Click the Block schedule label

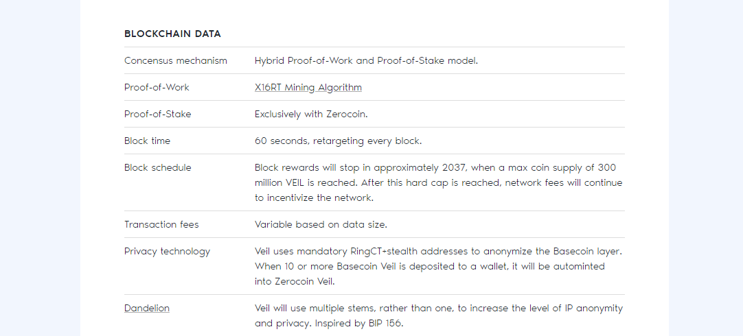click(157, 167)
